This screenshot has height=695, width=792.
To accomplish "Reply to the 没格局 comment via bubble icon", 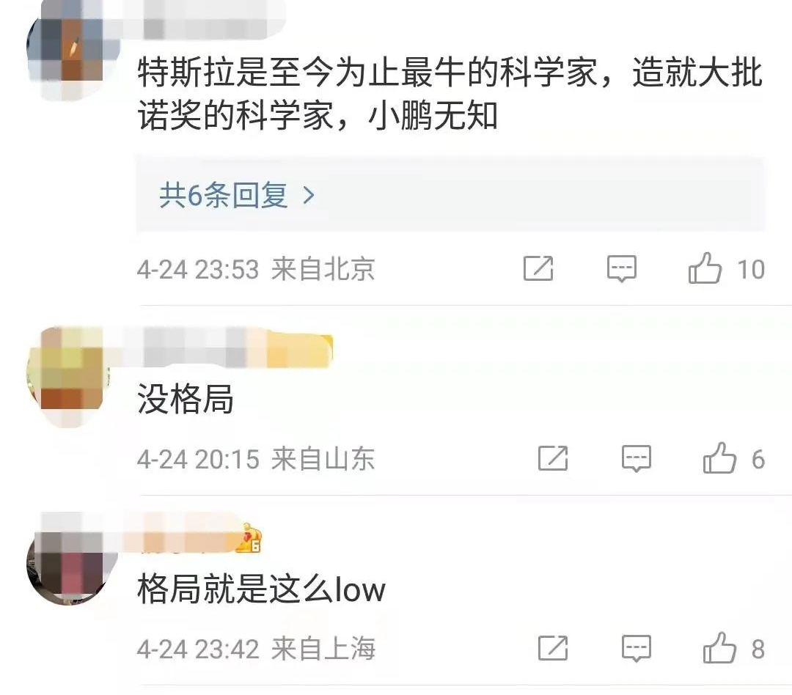I will 637,459.
